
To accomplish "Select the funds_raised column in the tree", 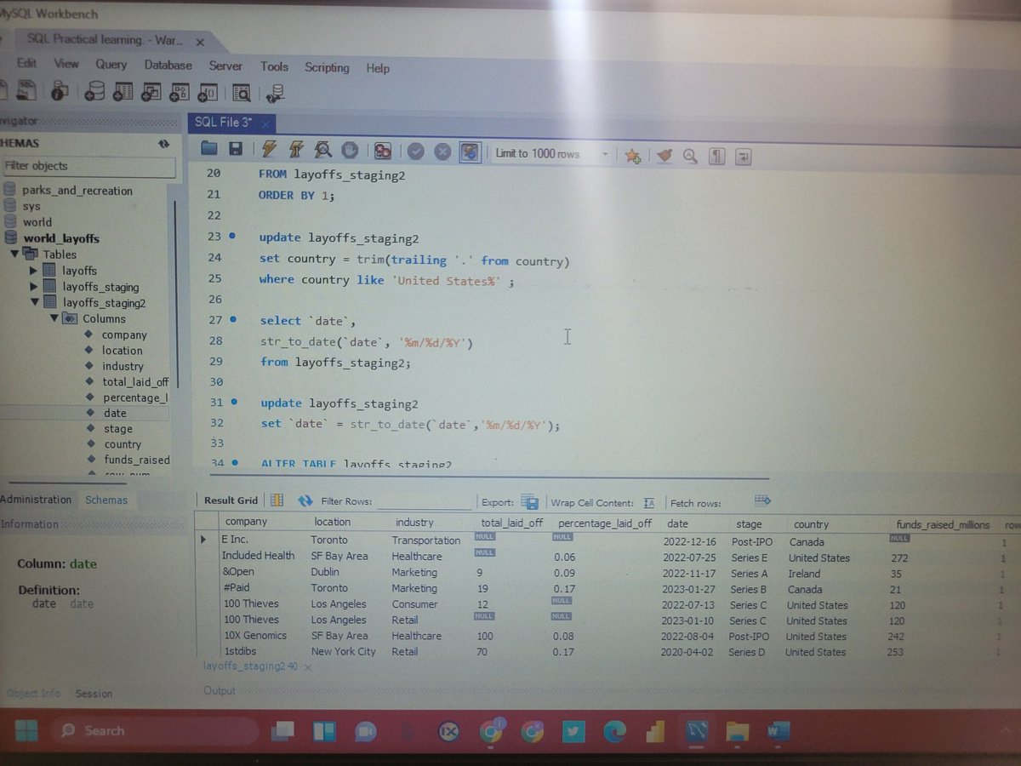I will [136, 460].
